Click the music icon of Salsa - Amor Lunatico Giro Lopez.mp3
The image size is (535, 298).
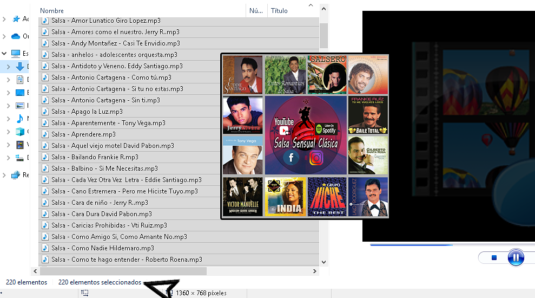pos(45,21)
